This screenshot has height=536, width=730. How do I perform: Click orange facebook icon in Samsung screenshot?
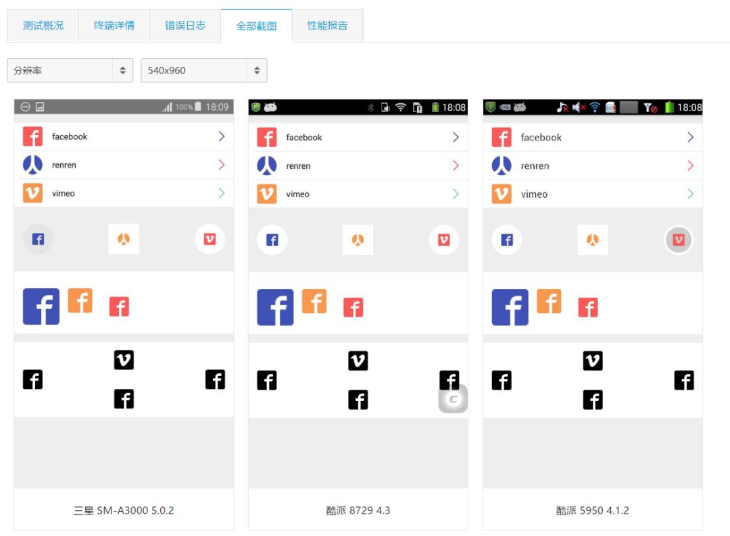[x=80, y=300]
